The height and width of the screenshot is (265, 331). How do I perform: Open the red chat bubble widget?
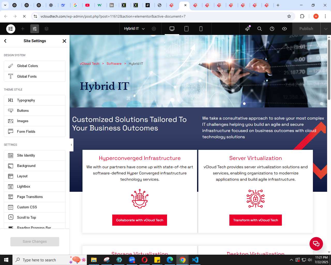pyautogui.click(x=316, y=244)
